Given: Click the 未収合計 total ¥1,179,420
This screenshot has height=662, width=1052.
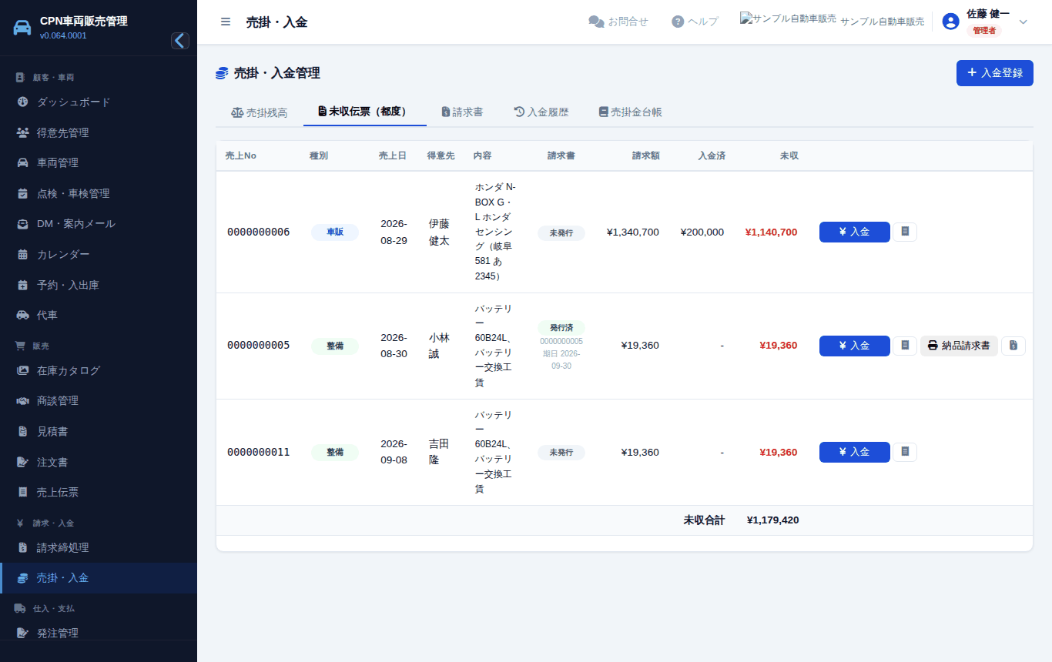Looking at the screenshot, I should pos(772,520).
